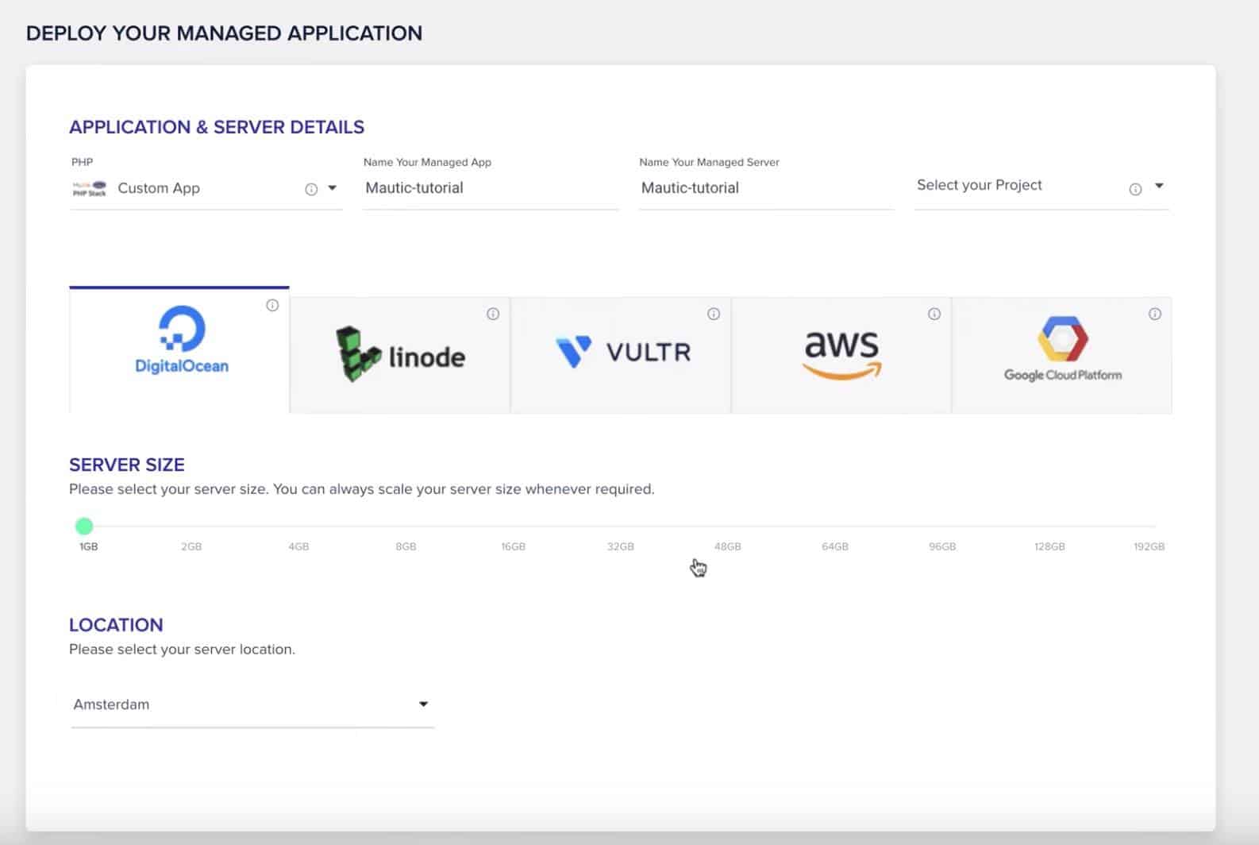
Task: Choose the 16GB server size mark
Action: coord(513,546)
